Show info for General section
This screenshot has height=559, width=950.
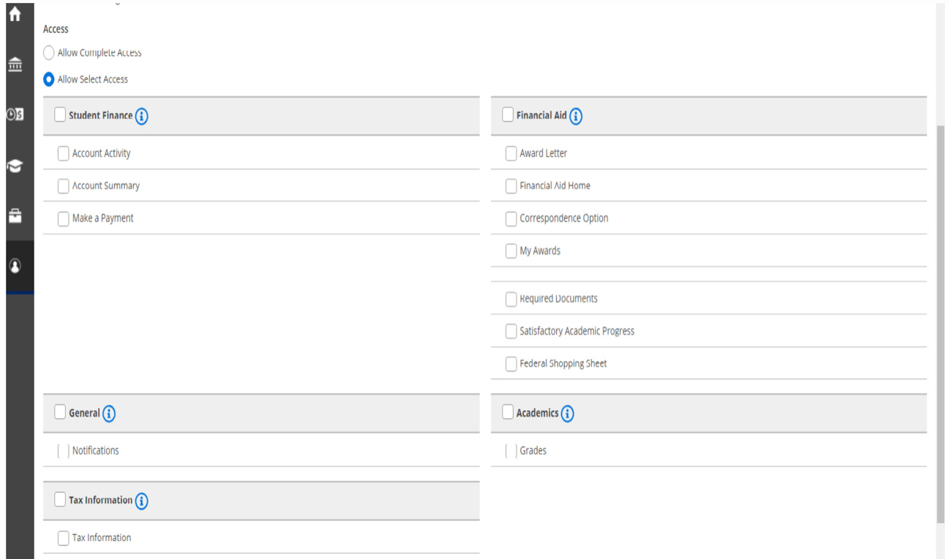[109, 414]
